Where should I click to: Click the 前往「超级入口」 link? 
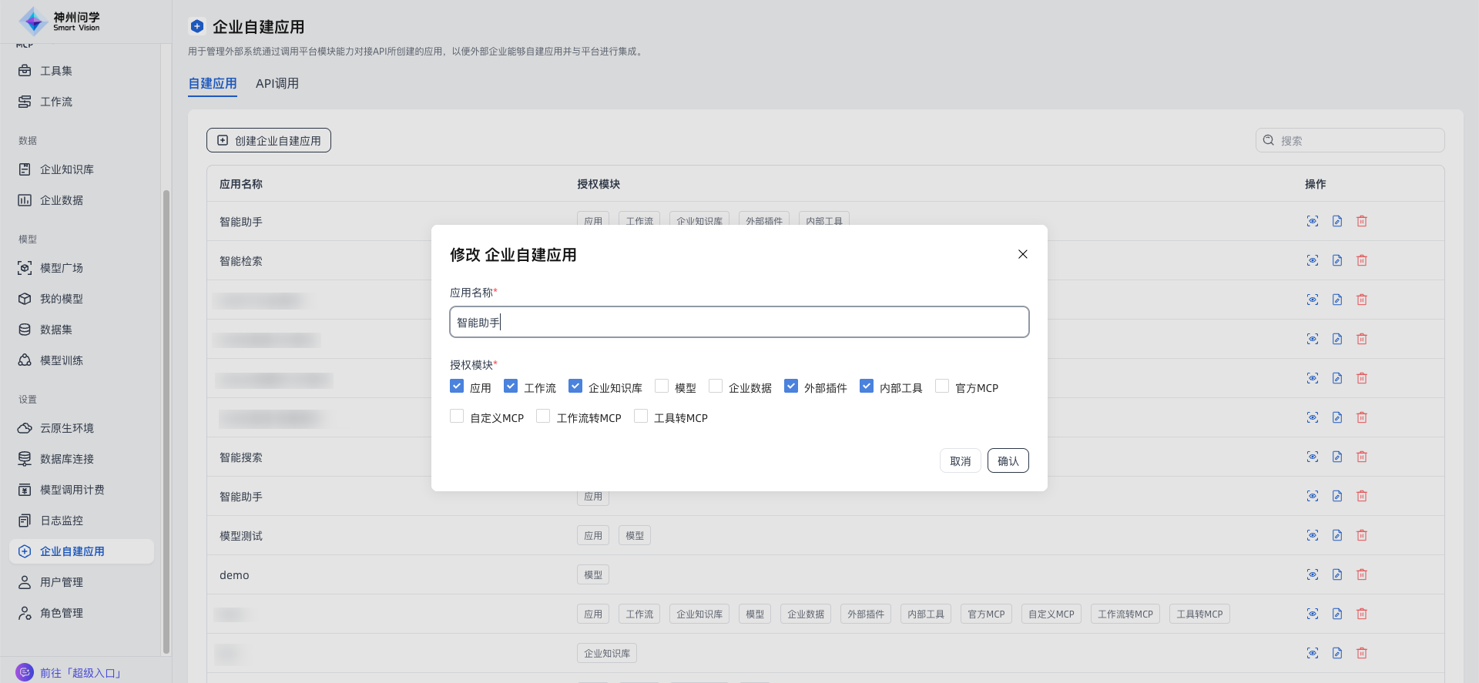[81, 672]
